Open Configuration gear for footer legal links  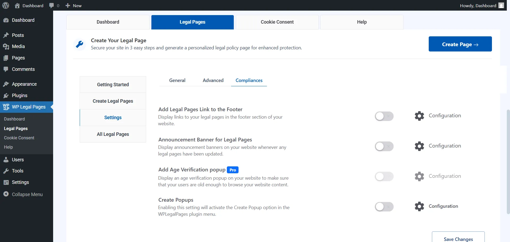(x=419, y=116)
